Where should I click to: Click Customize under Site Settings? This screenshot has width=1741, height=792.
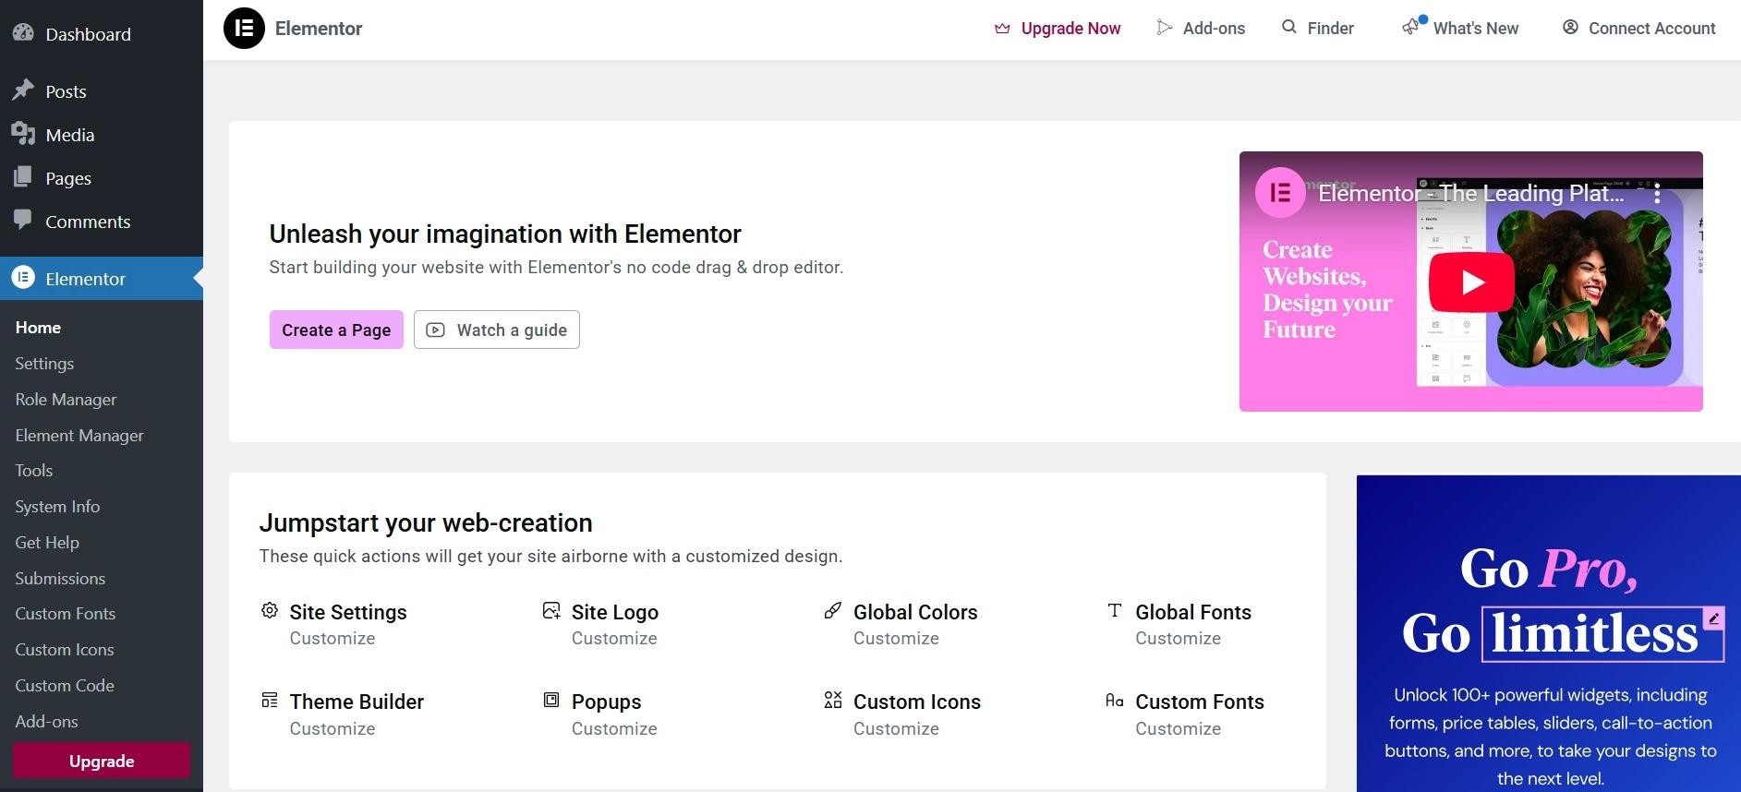point(332,639)
